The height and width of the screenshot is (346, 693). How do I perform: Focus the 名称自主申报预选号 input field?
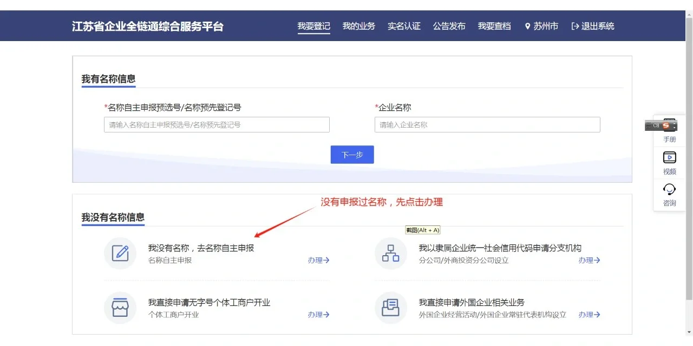pos(217,125)
